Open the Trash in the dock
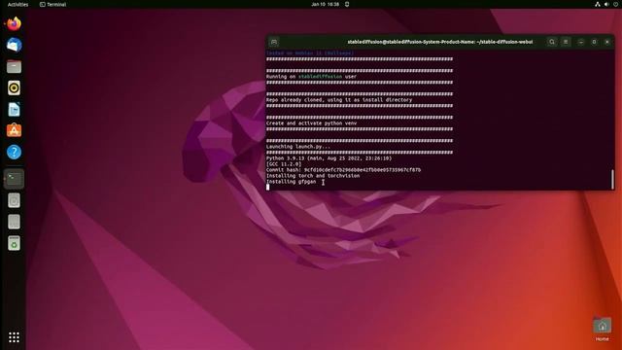The image size is (622, 350). point(14,243)
